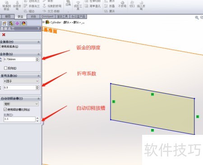203x165 pixels.
Task: Click the help question mark in 基体法兰 header
Action: pyautogui.click(x=38, y=28)
